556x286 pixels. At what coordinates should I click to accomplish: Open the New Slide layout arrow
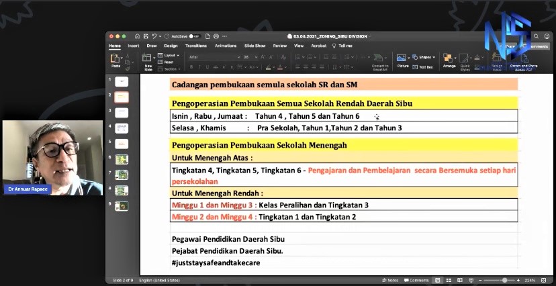(154, 58)
